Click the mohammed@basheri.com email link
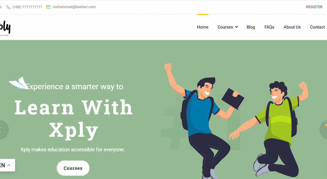Screen dimensions: 327x179 (74, 7)
